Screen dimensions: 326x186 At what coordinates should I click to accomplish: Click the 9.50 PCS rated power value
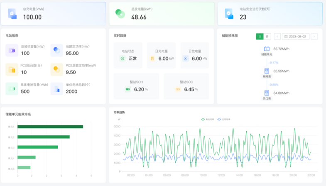[71, 72]
